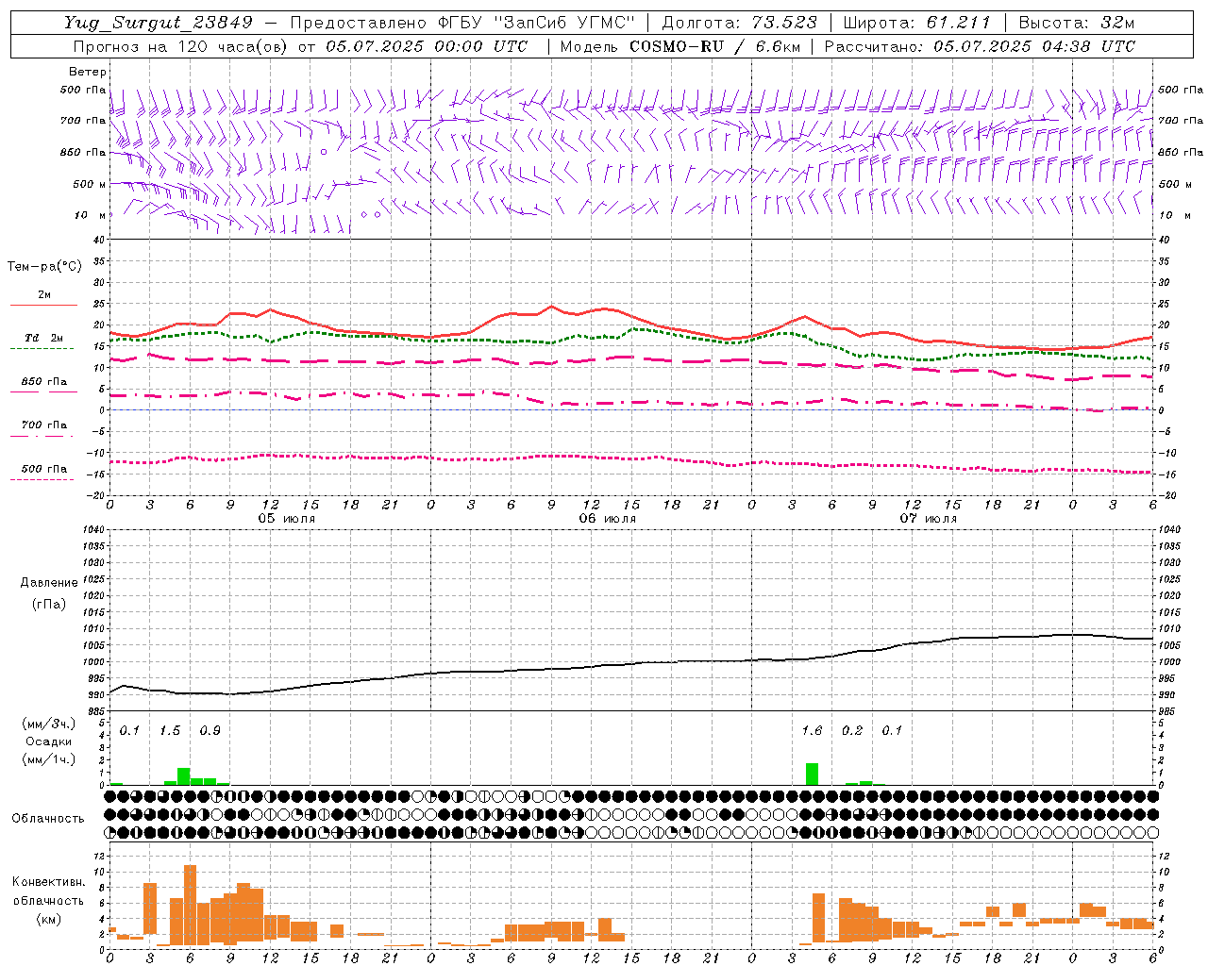
Task: Click the Td 2м dew point legend entry
Action: click(x=43, y=338)
